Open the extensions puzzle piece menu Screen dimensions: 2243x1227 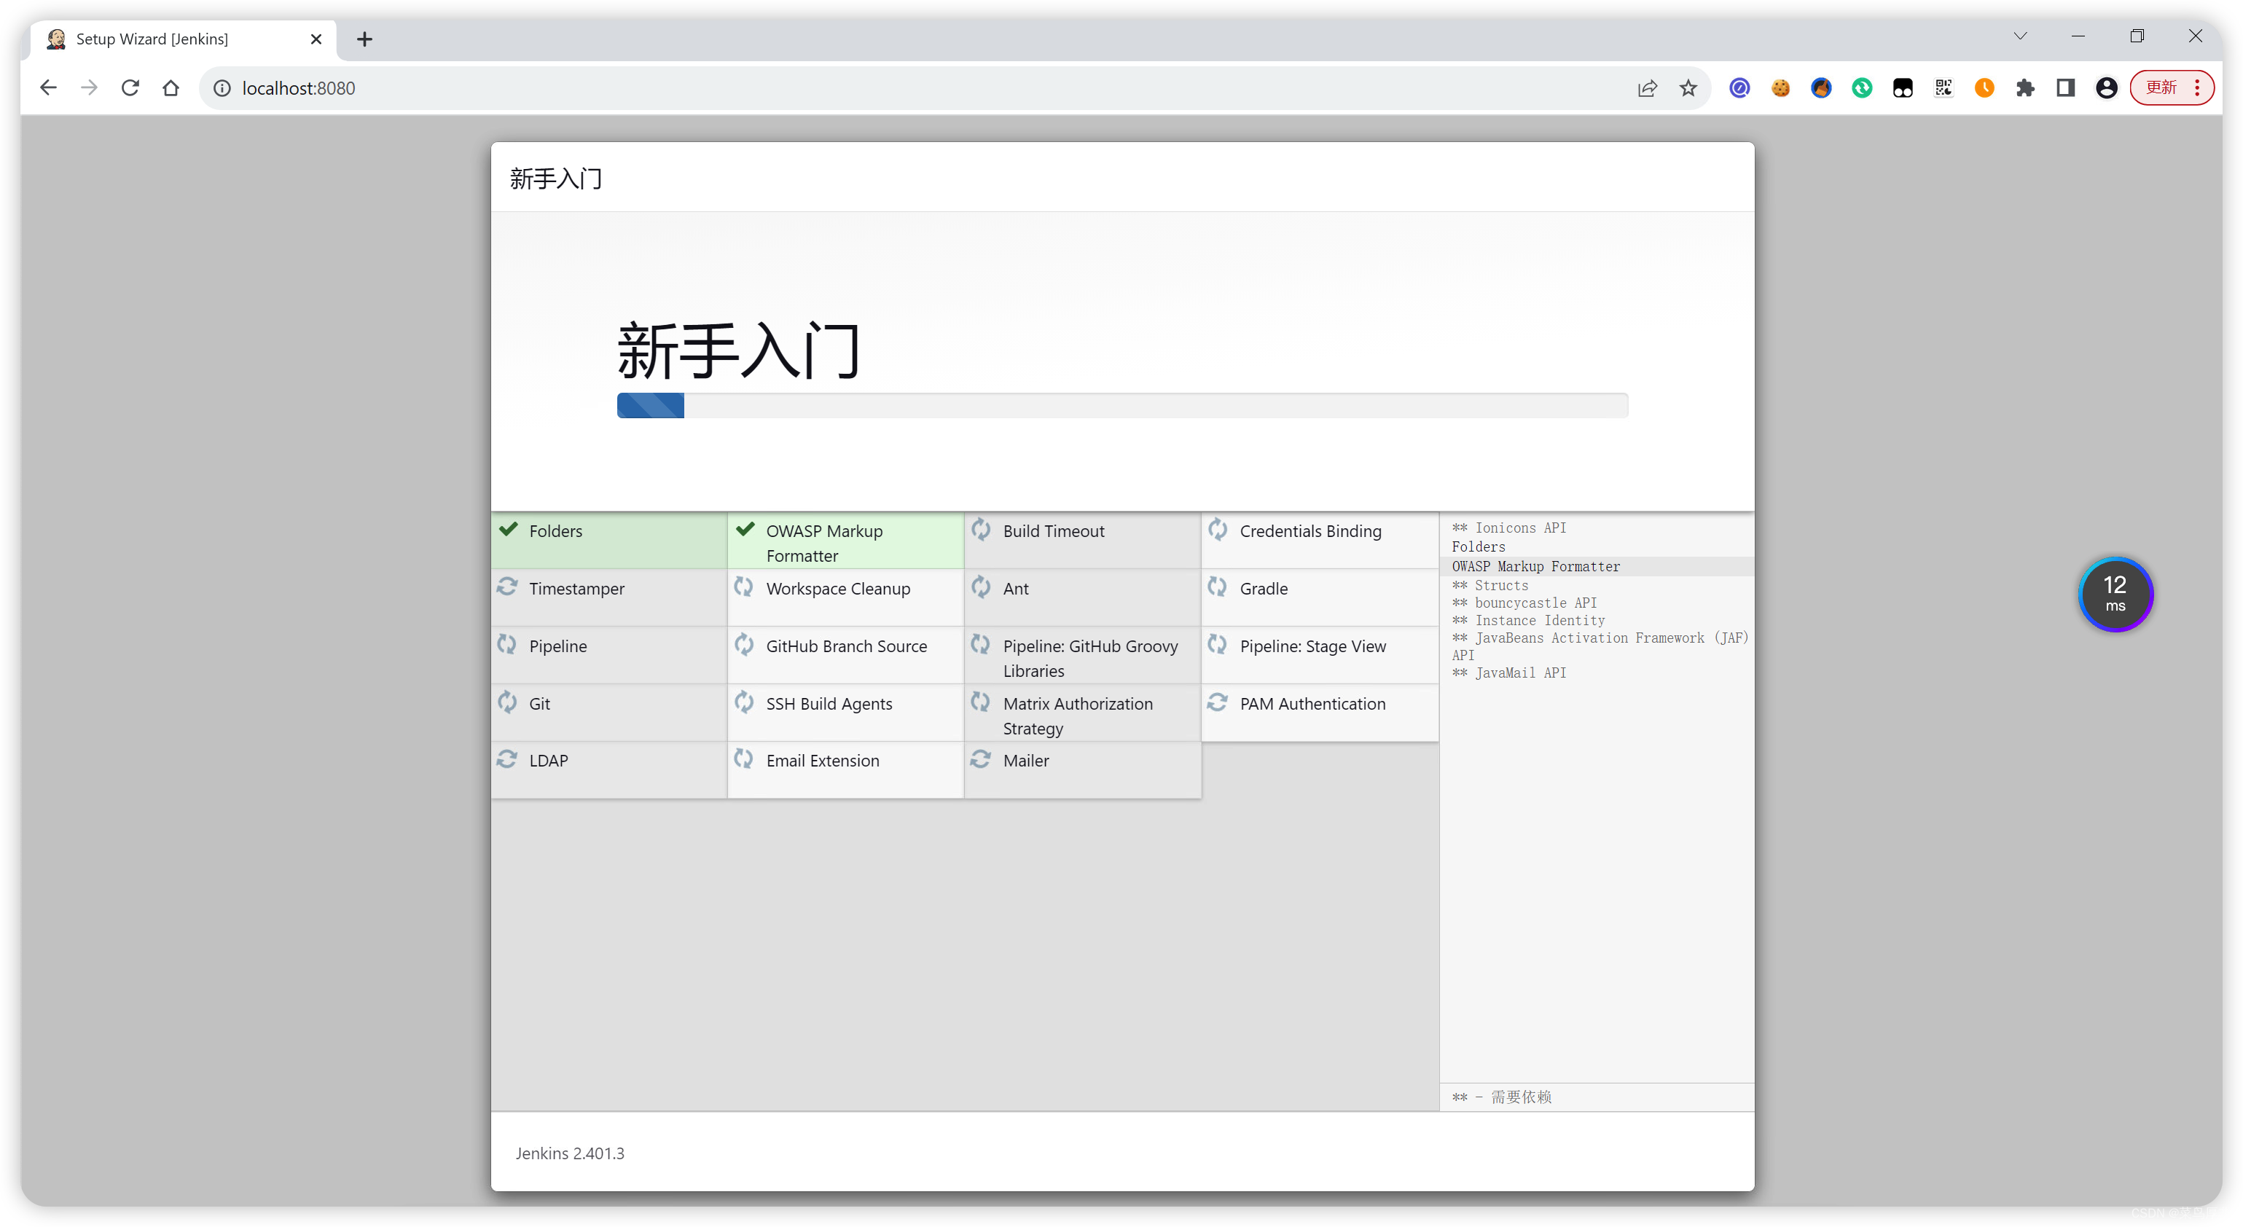tap(2024, 88)
